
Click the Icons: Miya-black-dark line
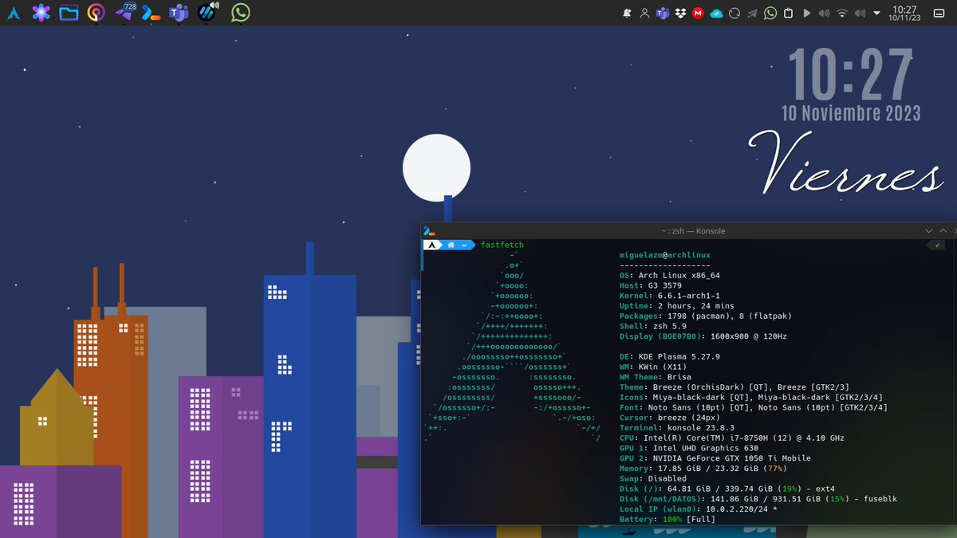[751, 397]
